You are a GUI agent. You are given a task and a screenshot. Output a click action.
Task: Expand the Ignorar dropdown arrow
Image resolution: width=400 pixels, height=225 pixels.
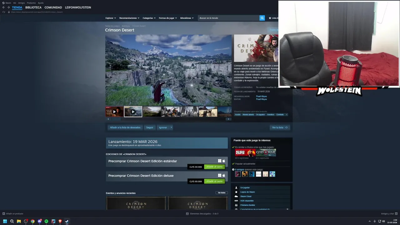pyautogui.click(x=171, y=127)
